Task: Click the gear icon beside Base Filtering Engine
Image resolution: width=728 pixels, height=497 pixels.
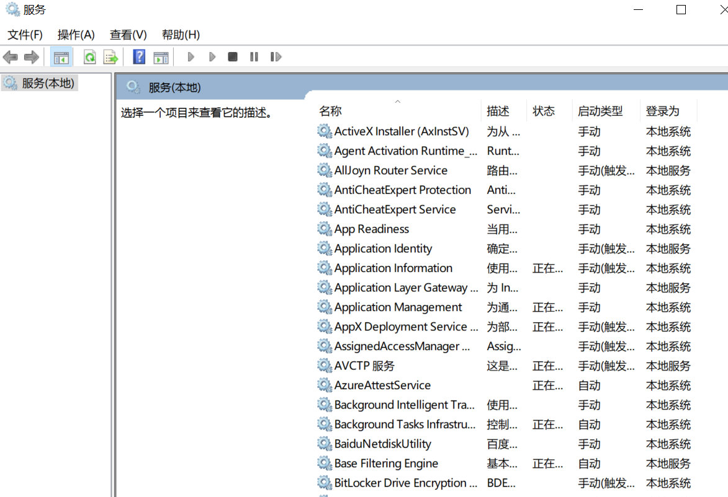Action: coord(324,463)
